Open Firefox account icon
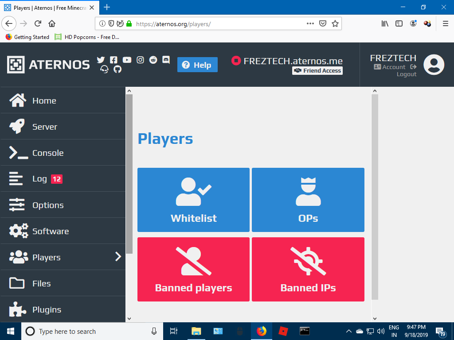454x340 pixels. click(413, 23)
